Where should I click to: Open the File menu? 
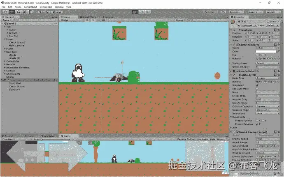coord(3,7)
